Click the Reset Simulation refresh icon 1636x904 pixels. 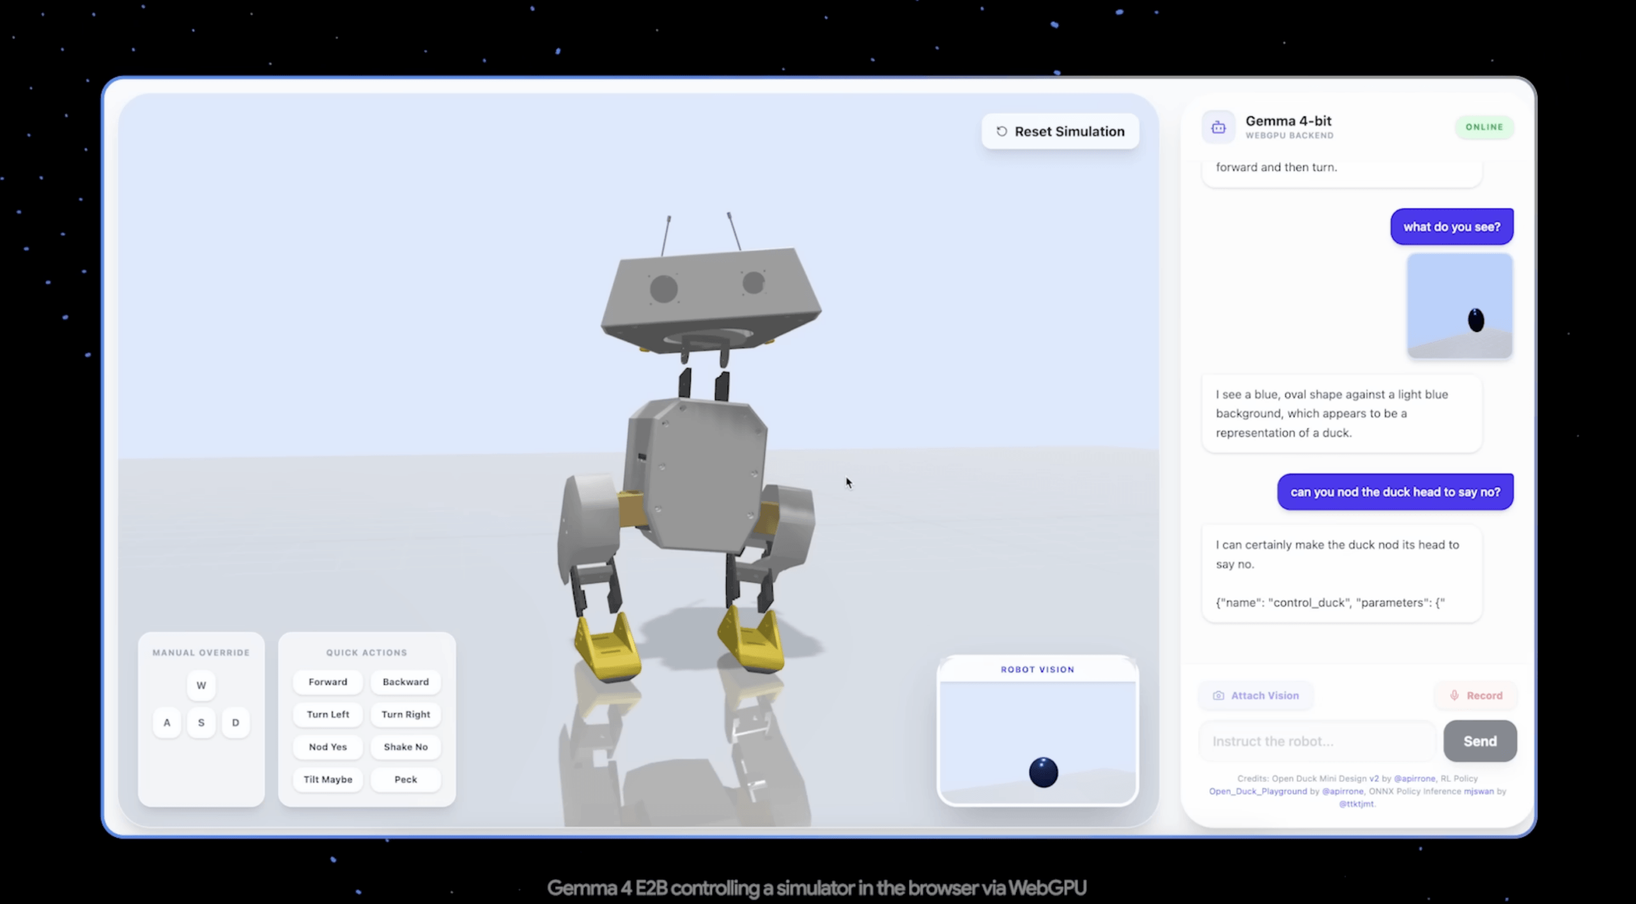click(1001, 131)
